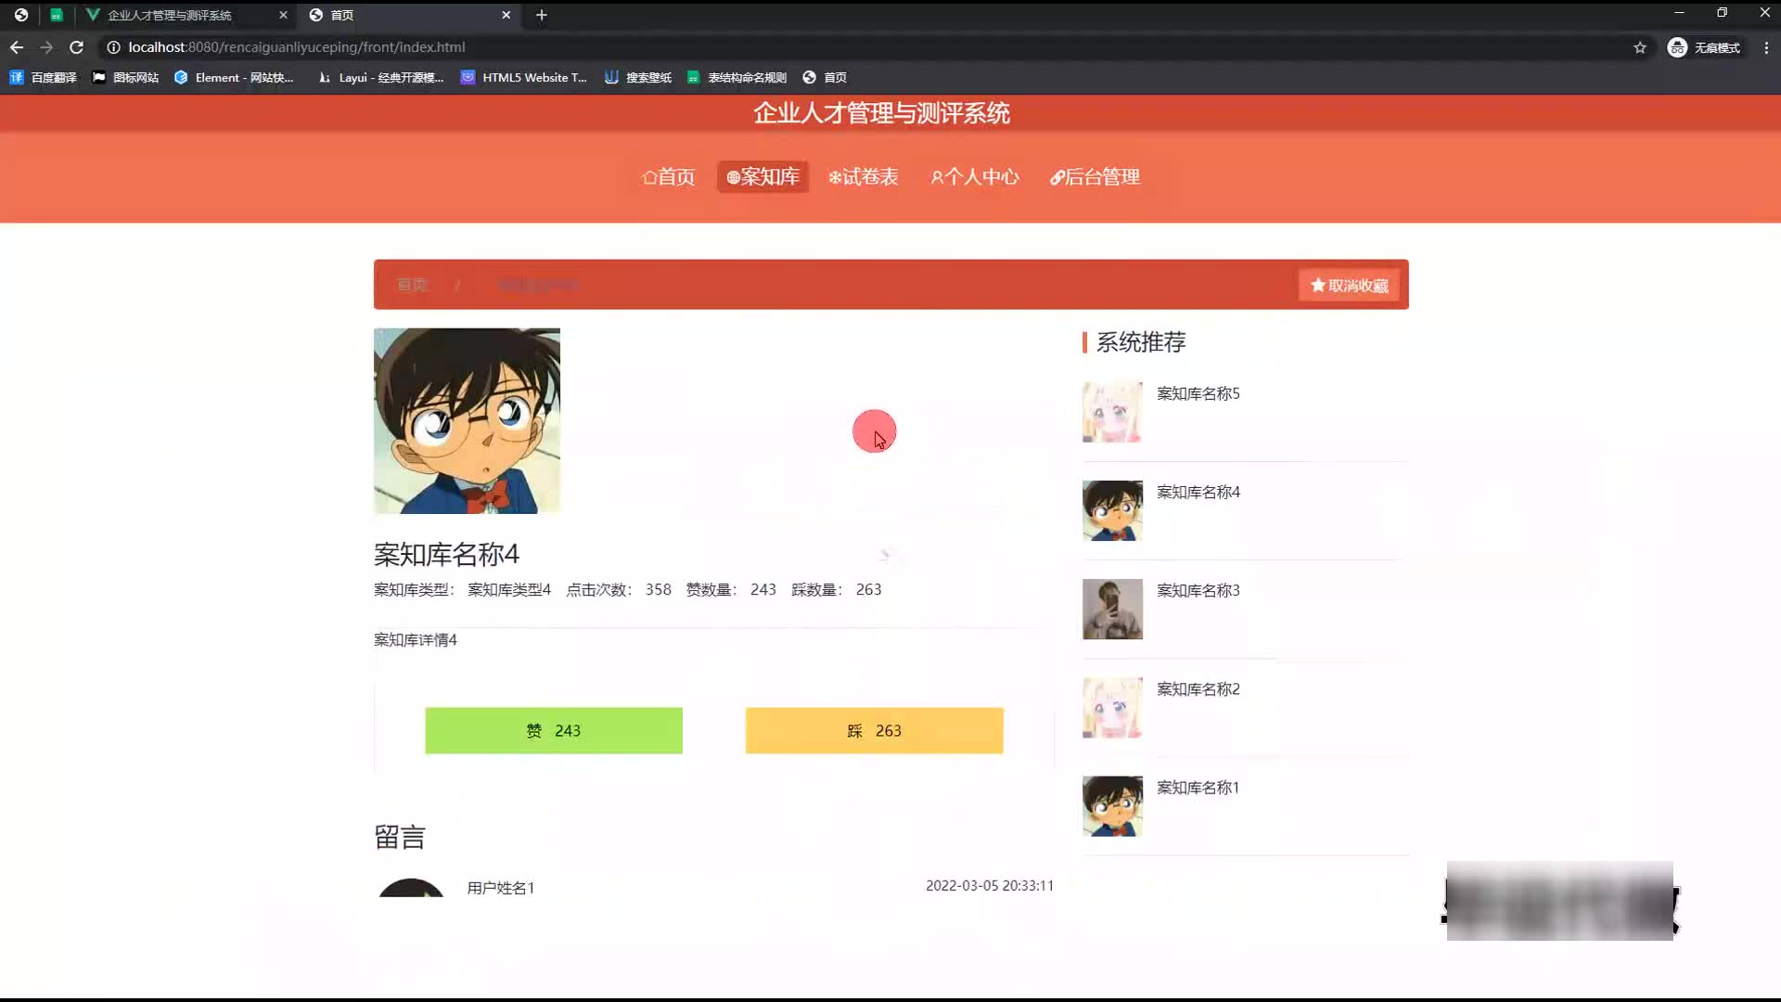Viewport: 1781px width, 1002px height.
Task: Open the 图标网站 bookmark
Action: 125,78
